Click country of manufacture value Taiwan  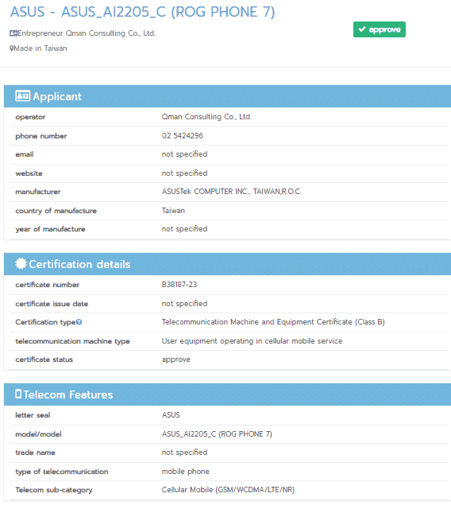[173, 210]
